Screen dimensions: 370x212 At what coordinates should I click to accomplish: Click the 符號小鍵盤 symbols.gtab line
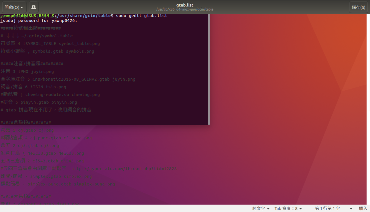point(47,51)
